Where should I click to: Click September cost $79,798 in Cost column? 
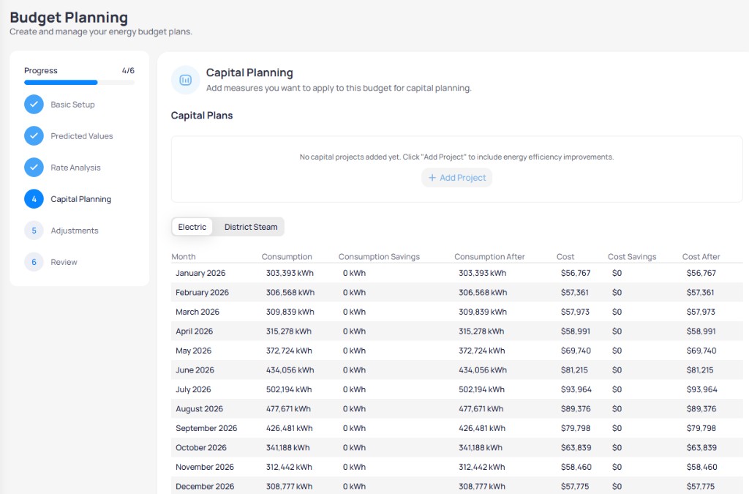pos(576,428)
